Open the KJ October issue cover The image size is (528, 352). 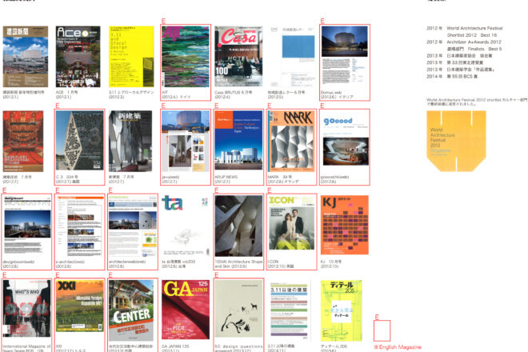coord(344,226)
